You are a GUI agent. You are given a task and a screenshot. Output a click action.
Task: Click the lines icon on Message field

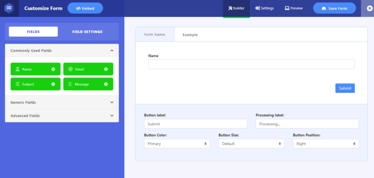tap(70, 84)
